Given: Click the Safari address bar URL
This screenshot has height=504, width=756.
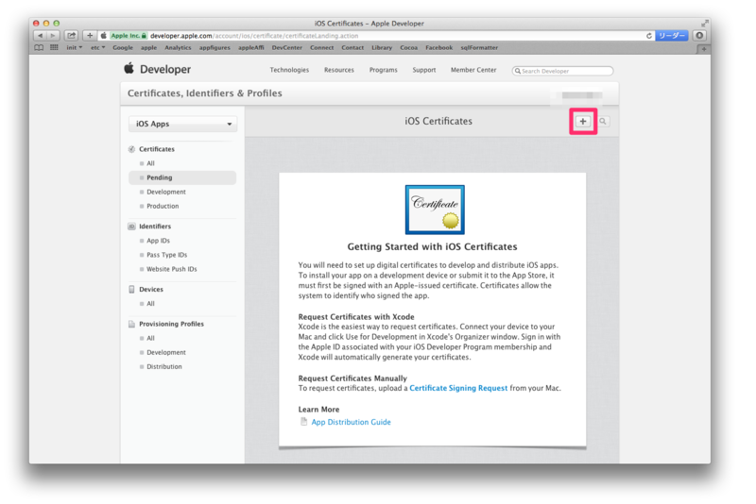Looking at the screenshot, I should point(254,36).
